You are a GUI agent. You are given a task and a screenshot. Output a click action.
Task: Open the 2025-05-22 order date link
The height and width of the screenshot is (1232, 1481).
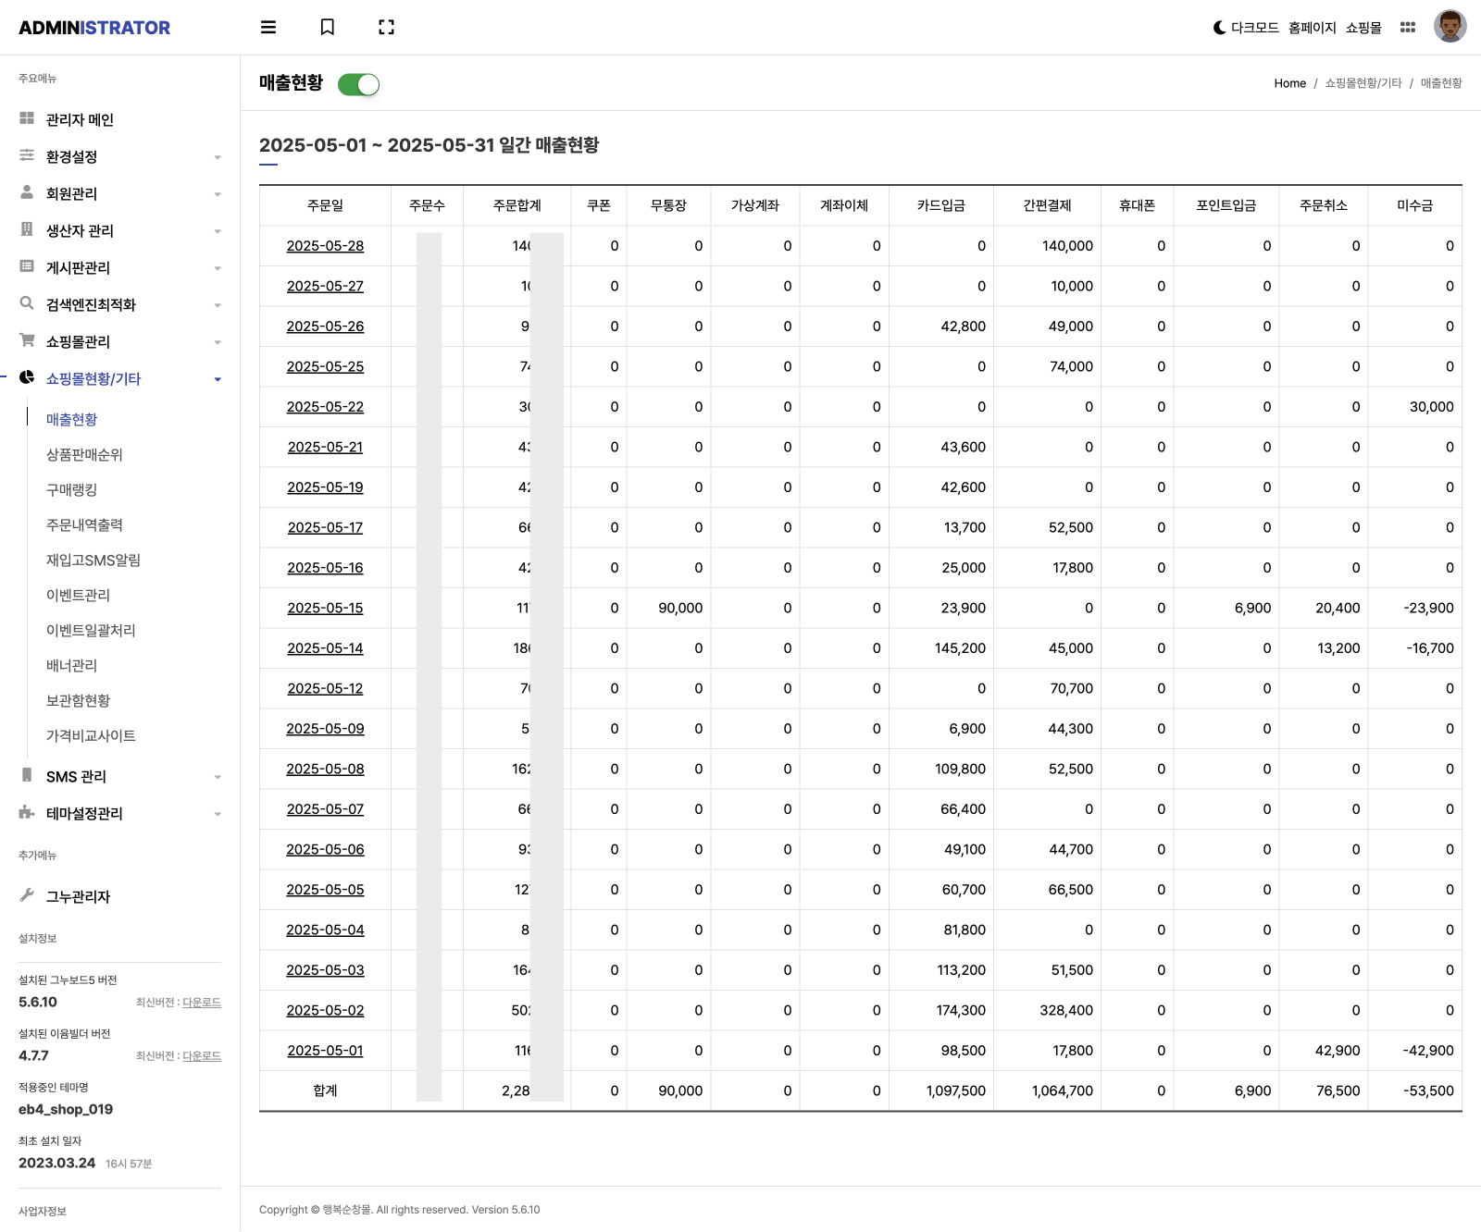(325, 407)
